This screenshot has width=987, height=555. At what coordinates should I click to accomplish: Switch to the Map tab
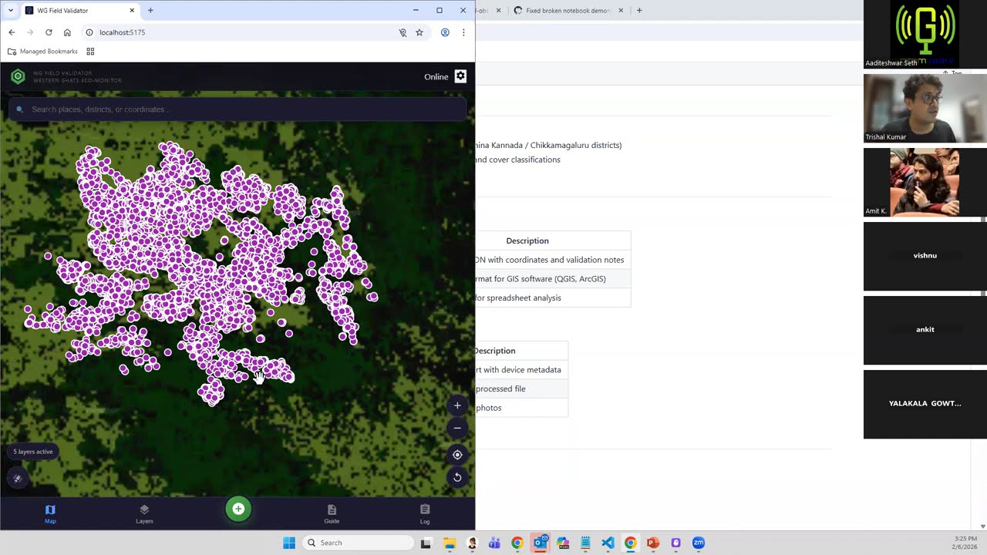[50, 514]
